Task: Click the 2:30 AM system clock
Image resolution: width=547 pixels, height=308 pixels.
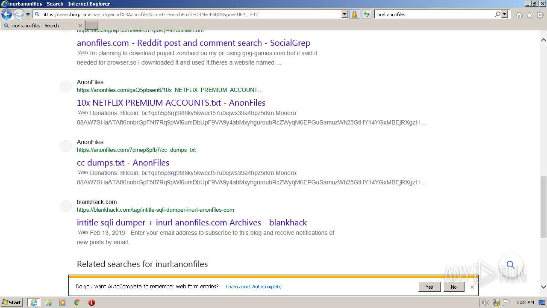Action: (525, 302)
